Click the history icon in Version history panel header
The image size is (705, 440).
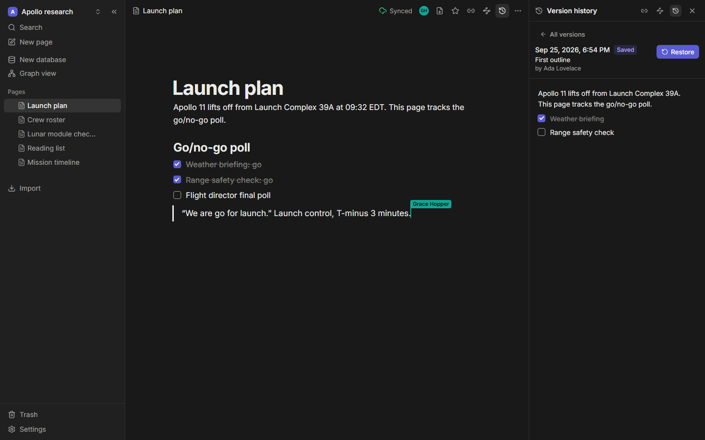(676, 11)
